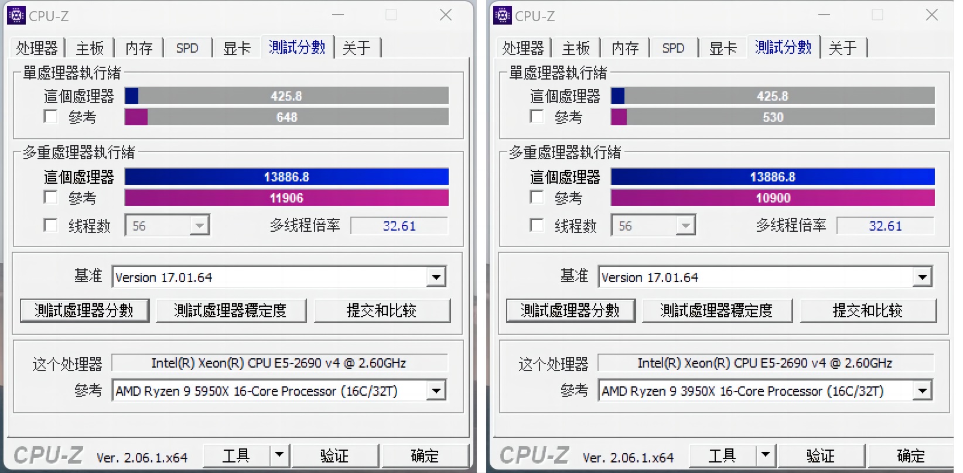Click 測試處理器分數 button in right window

pos(571,310)
